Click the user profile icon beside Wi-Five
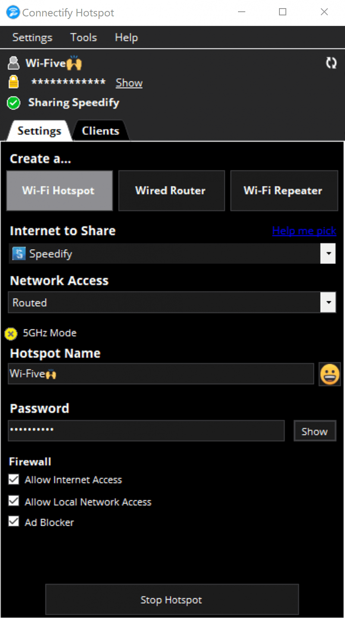 (x=14, y=63)
